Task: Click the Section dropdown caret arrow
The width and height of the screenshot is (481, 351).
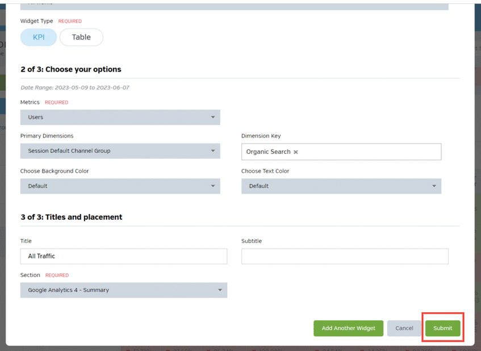Action: [220, 290]
